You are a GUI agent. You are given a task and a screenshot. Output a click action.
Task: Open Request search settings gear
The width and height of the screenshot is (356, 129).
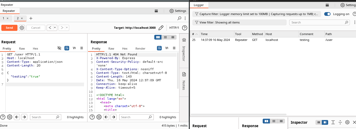[10, 117]
